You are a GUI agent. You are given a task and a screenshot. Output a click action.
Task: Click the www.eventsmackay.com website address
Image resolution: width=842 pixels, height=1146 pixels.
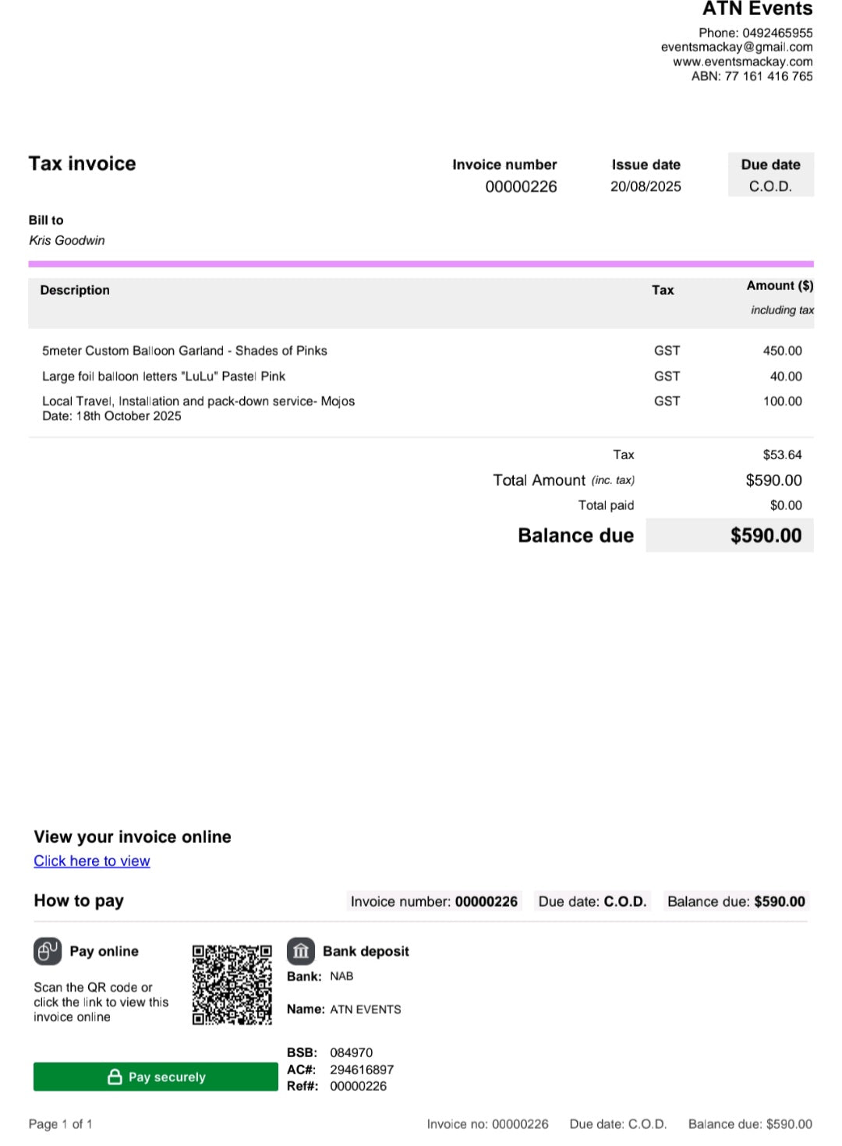[x=743, y=62]
